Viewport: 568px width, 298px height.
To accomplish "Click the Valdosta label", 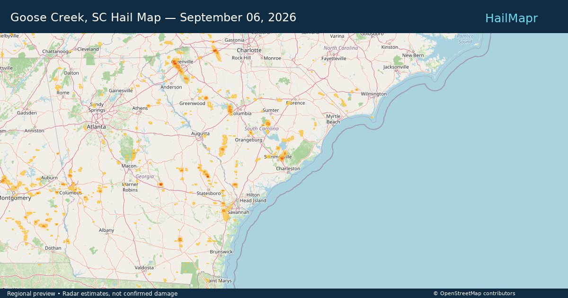I will tap(144, 267).
